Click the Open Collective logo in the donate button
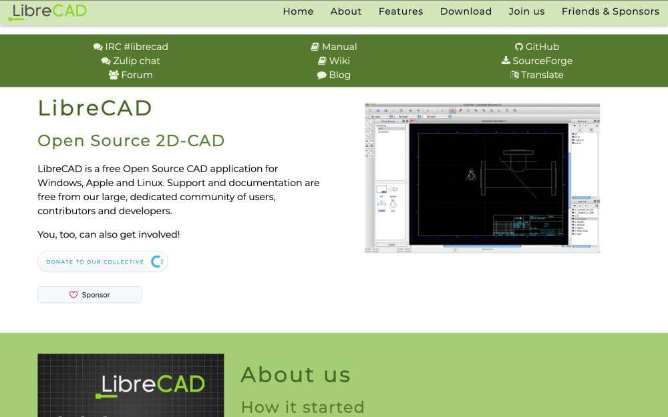This screenshot has width=668, height=417. click(x=158, y=262)
